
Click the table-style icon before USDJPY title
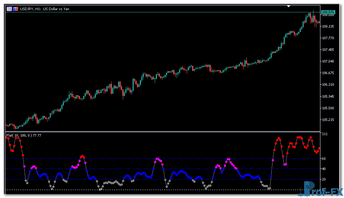pyautogui.click(x=9, y=9)
